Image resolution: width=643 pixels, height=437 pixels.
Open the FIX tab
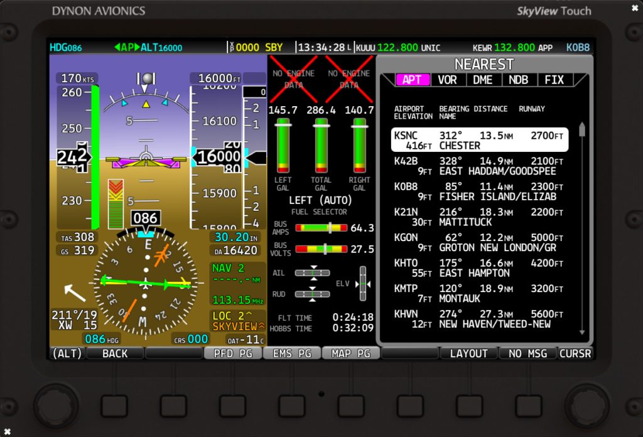pos(554,80)
